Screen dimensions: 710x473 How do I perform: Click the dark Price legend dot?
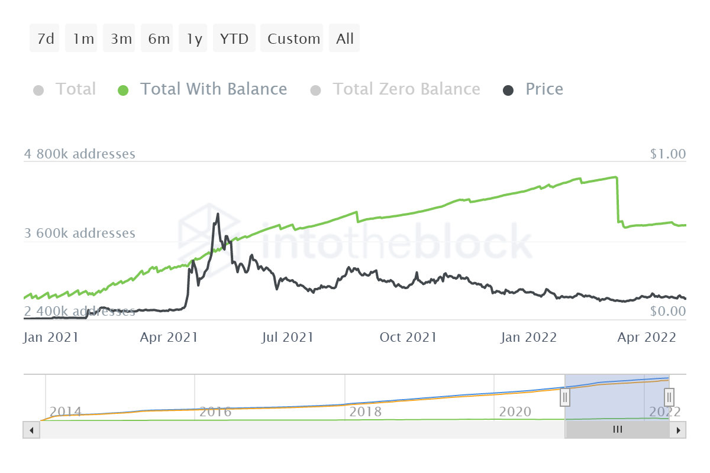click(508, 90)
